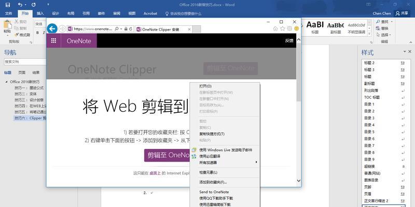Switch navigation pane to 页面 view

(22, 72)
